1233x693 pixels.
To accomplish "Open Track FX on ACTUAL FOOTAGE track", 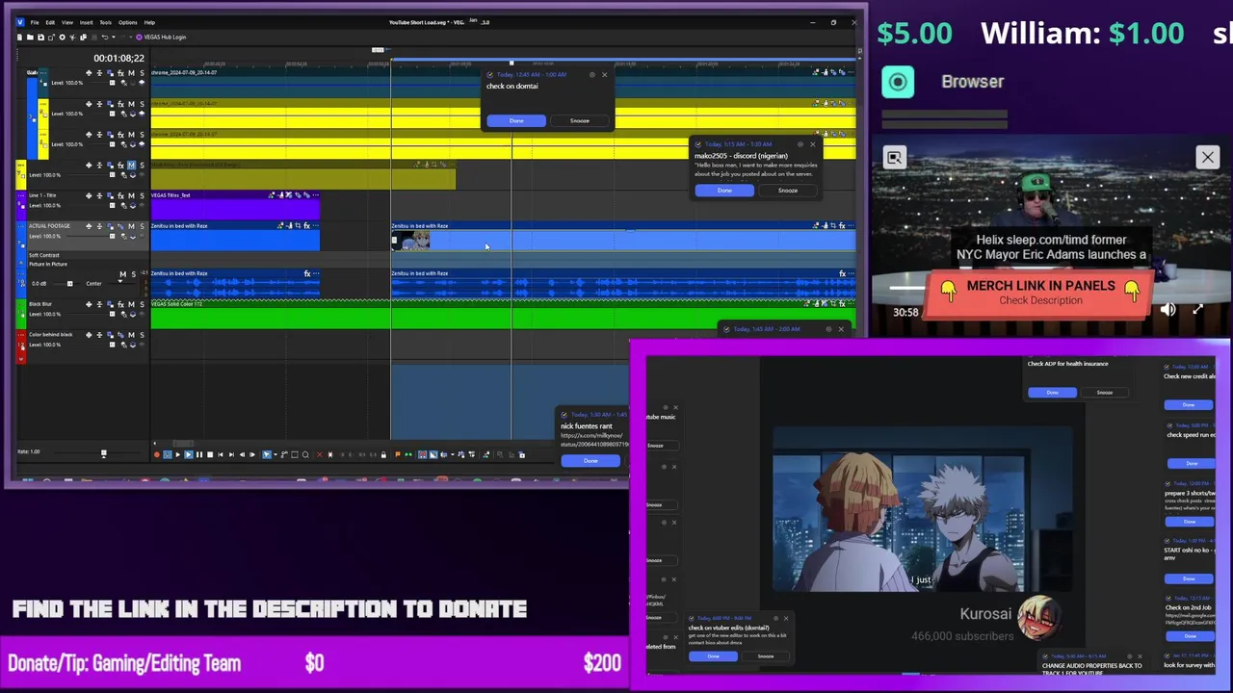I will click(x=120, y=226).
